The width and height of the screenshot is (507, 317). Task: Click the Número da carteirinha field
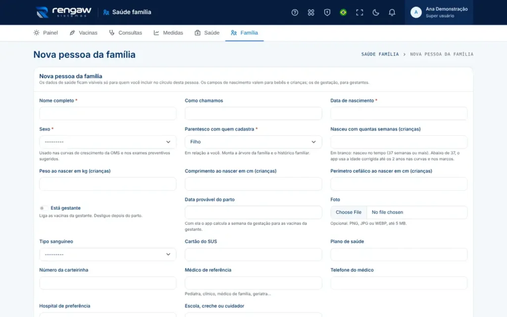click(107, 283)
